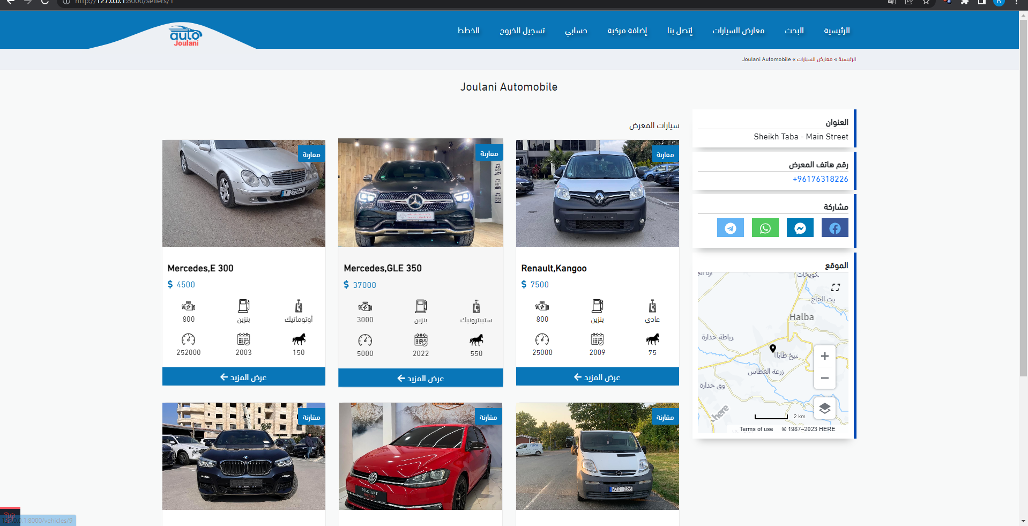Open map layers selector
Screen dimensions: 1028x526
pos(825,409)
